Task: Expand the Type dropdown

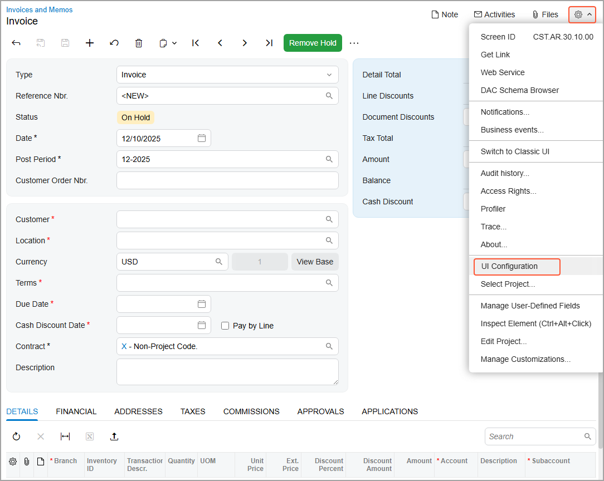Action: 329,75
